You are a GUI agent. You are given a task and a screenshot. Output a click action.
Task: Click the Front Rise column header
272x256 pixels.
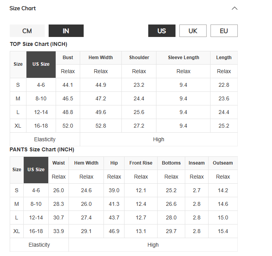click(x=141, y=163)
